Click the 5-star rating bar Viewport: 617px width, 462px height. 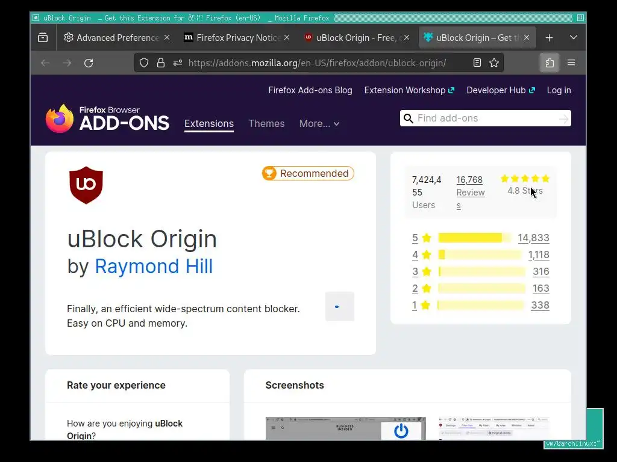pyautogui.click(x=475, y=238)
